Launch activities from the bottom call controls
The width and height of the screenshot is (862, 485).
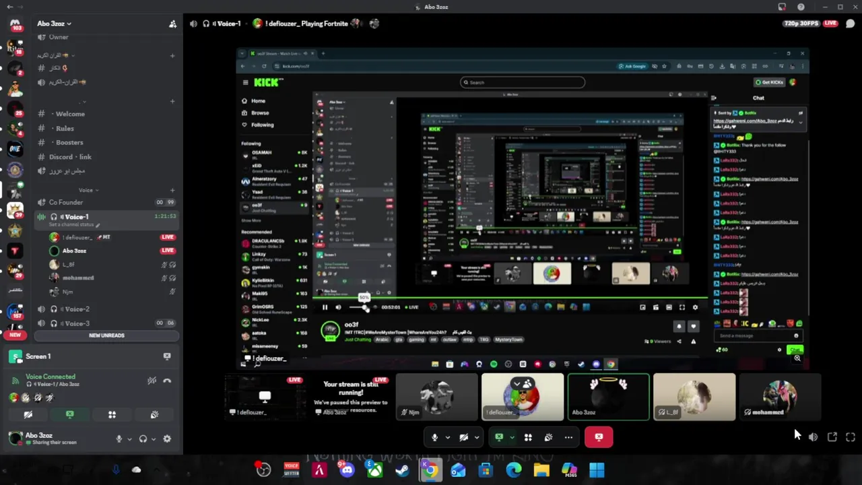pyautogui.click(x=528, y=437)
